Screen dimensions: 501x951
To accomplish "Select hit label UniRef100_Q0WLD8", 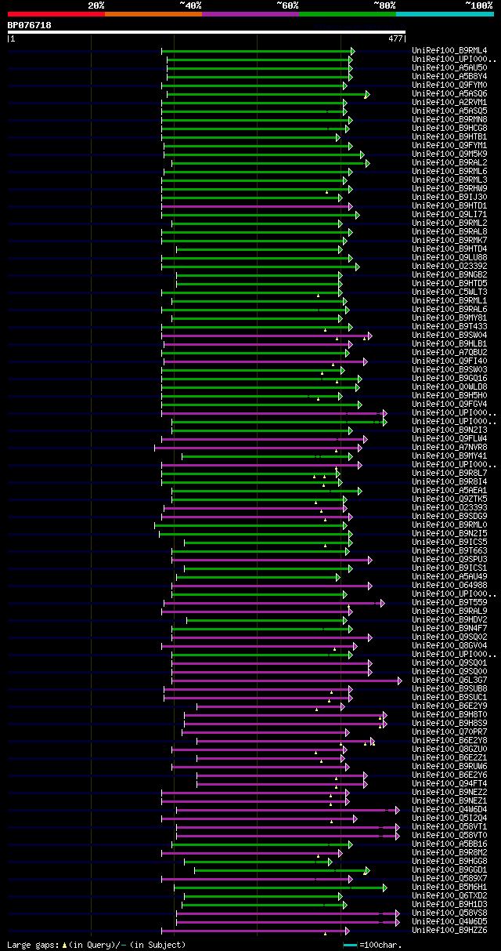I will click(x=449, y=387).
